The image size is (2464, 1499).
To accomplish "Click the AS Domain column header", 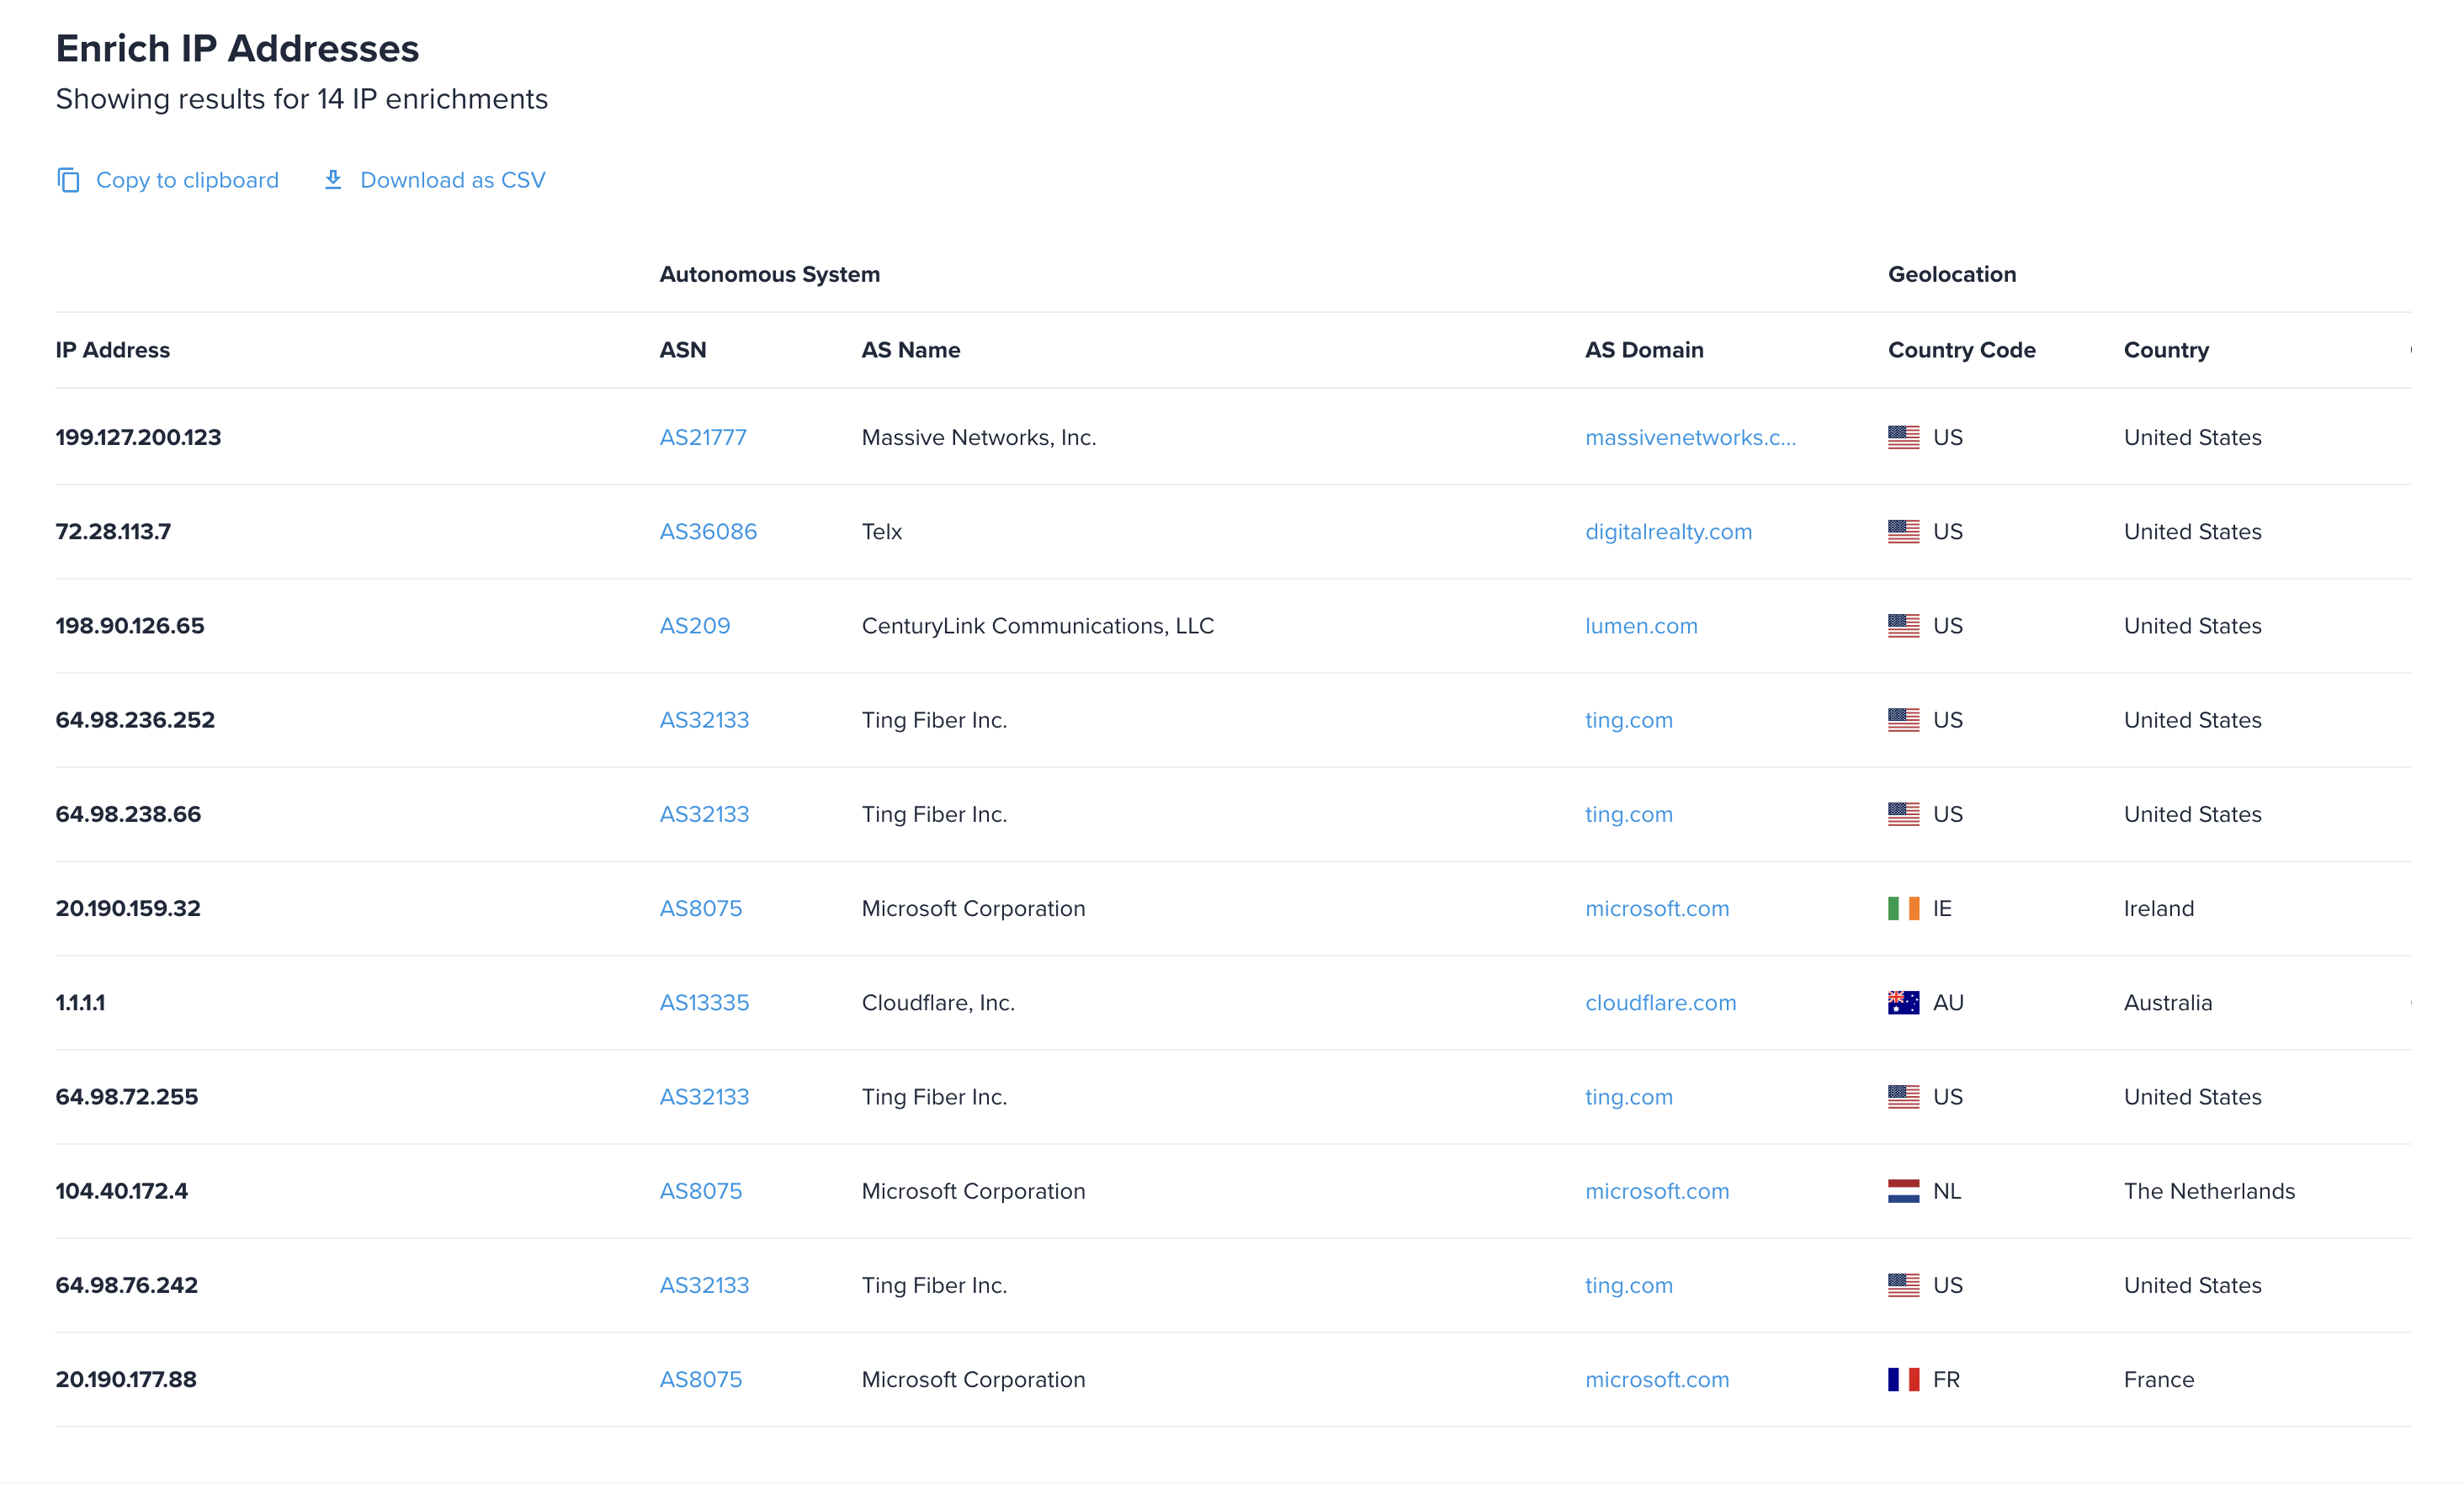I will coord(1644,350).
